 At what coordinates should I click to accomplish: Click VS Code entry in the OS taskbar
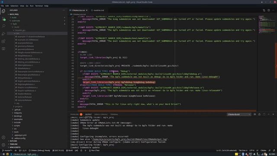pos(23,154)
